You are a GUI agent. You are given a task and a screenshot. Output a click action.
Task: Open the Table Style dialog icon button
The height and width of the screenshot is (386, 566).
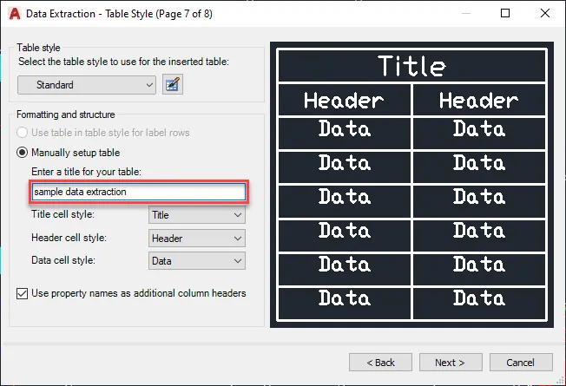[x=173, y=84]
